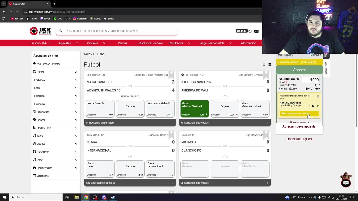The image size is (358, 201).
Task: Click the live stream play icon for Atlético Nacional
Action: tap(183, 75)
